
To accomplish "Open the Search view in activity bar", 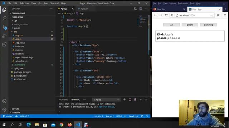I will click(4, 18).
